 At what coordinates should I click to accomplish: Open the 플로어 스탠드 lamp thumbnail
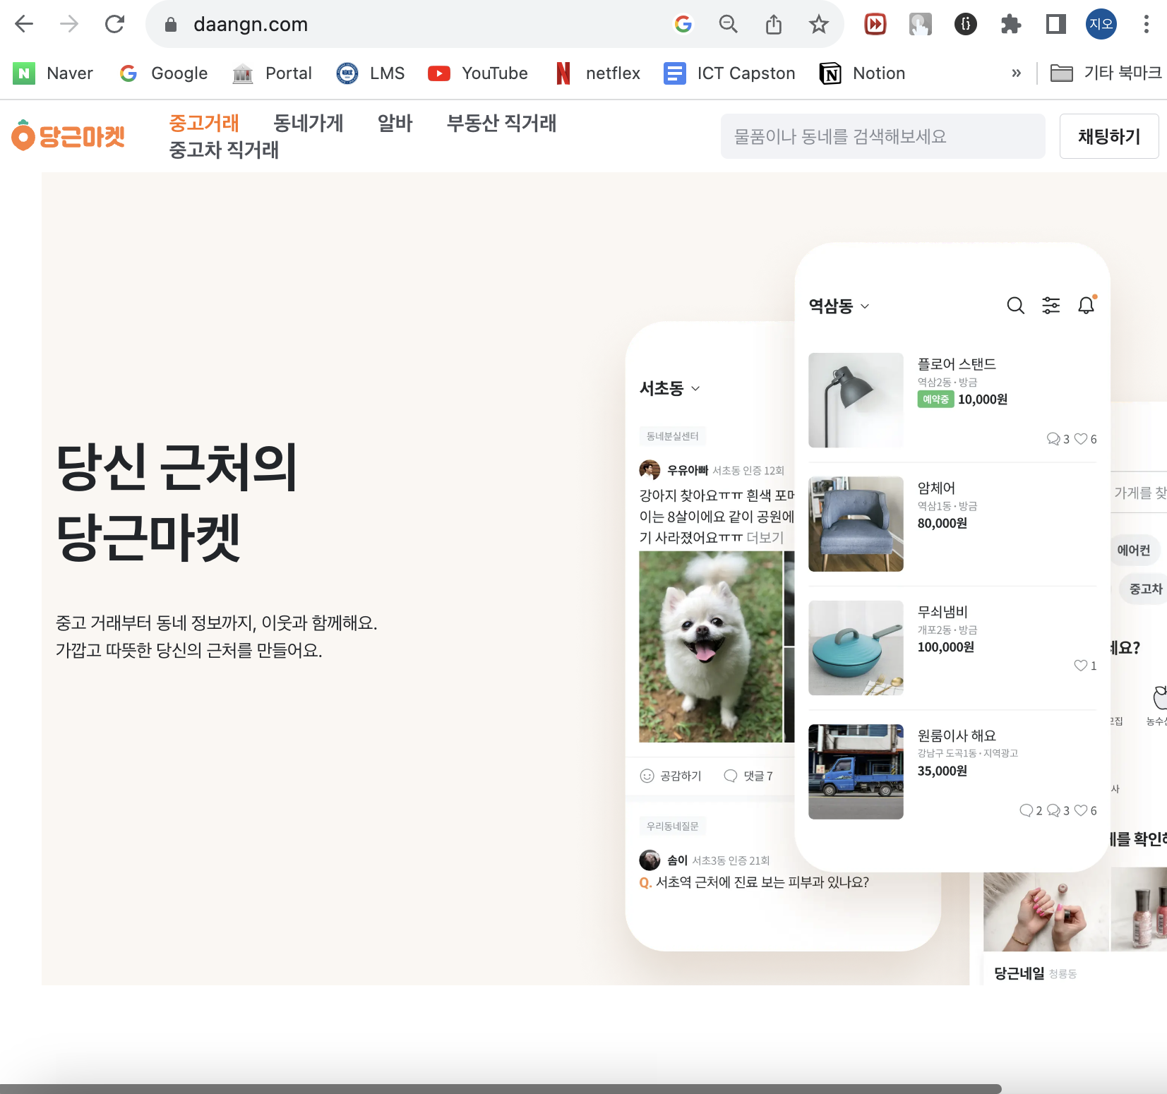(856, 400)
